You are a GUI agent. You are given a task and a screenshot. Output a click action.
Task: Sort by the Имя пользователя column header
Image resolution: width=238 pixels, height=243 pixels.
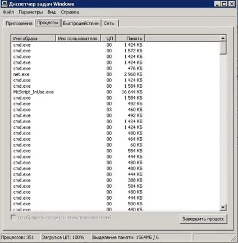click(78, 38)
